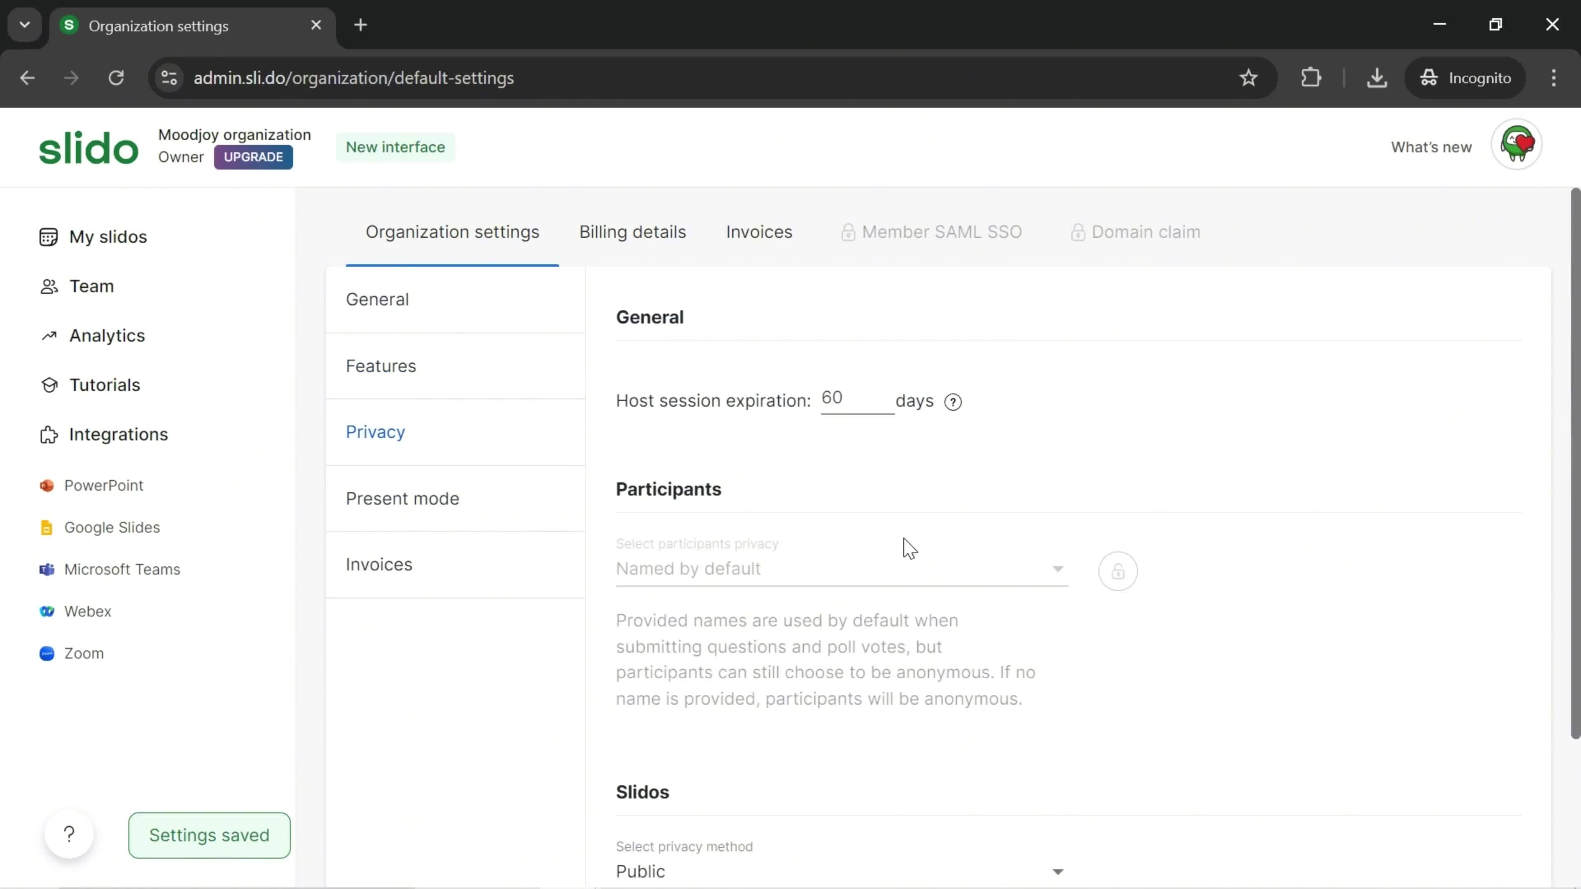The width and height of the screenshot is (1581, 889).
Task: Click the Webex icon
Action: (47, 612)
